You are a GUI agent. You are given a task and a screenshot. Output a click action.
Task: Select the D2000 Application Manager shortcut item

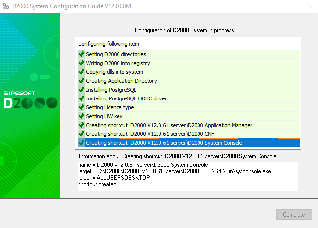click(x=169, y=125)
